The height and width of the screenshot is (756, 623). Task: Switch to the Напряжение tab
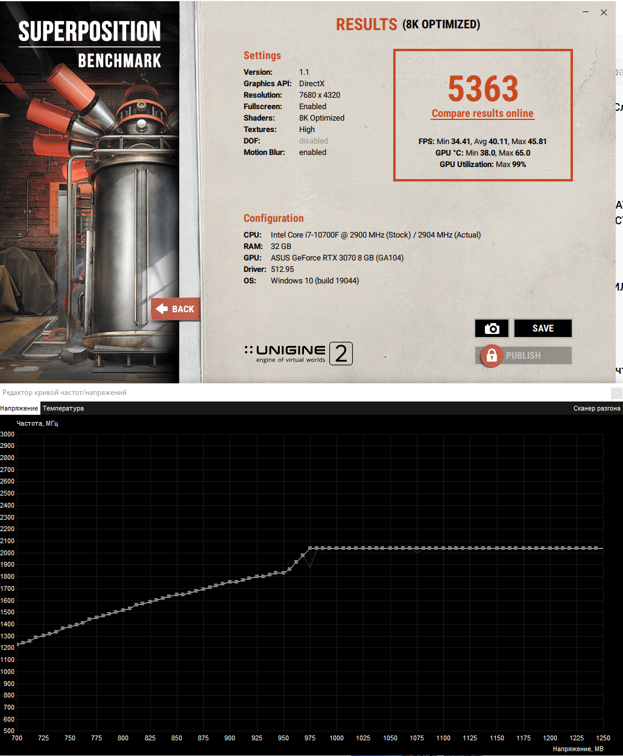click(19, 408)
